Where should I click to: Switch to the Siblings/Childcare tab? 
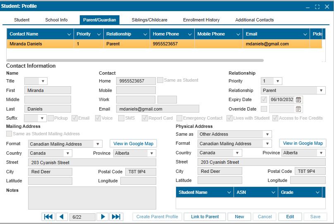(149, 20)
